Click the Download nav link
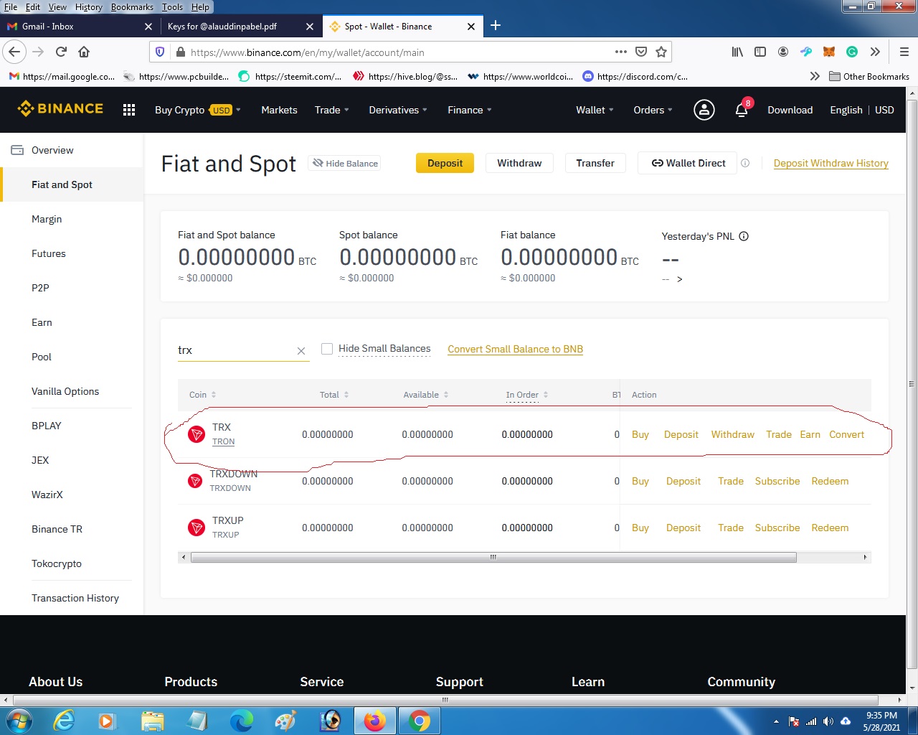This screenshot has width=918, height=735. (x=790, y=110)
